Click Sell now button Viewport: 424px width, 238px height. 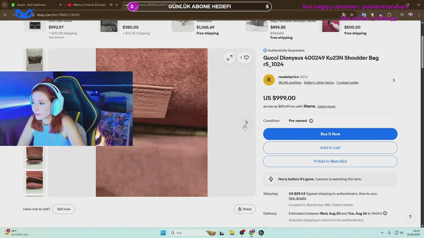point(64,209)
